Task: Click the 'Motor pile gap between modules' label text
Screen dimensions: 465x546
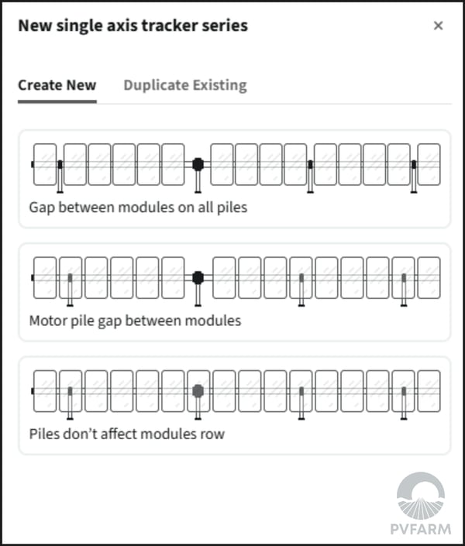Action: (x=136, y=321)
